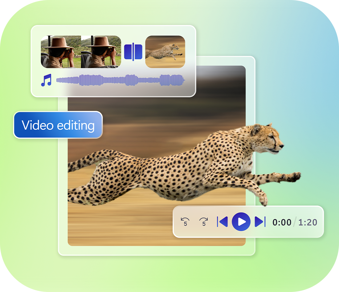Select the second photographer clip thumbnail

pos(101,52)
